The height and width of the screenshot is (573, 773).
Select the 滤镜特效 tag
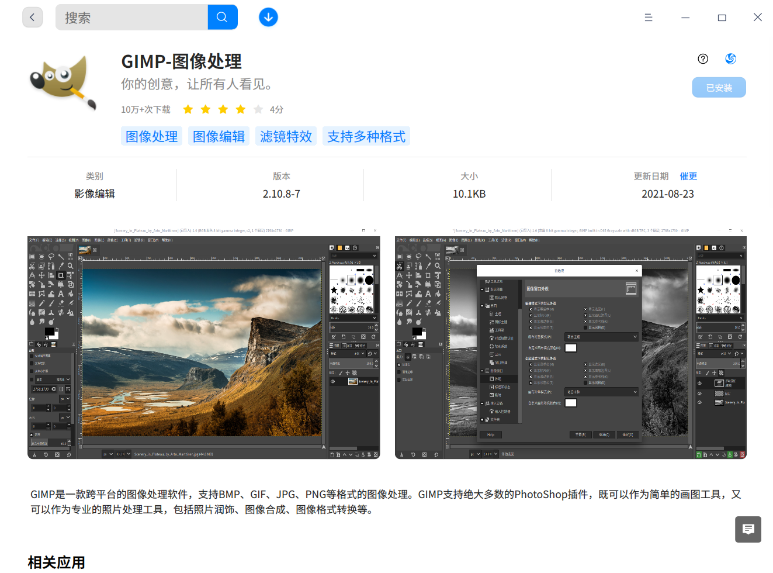click(x=286, y=136)
